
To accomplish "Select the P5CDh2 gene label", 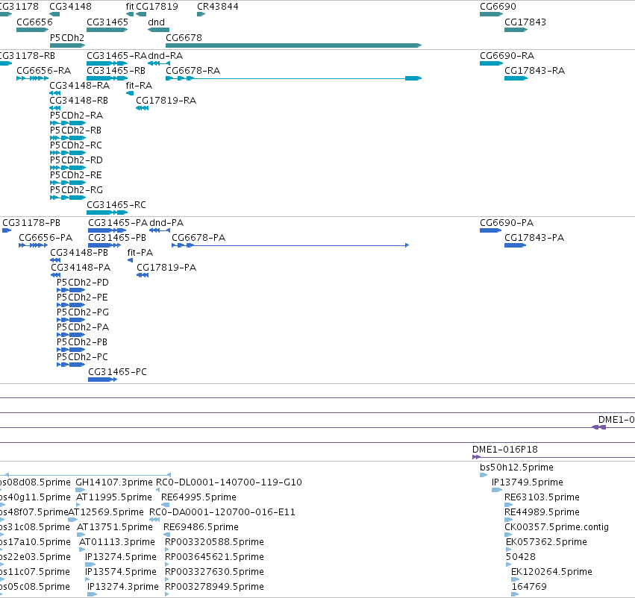I will point(67,37).
